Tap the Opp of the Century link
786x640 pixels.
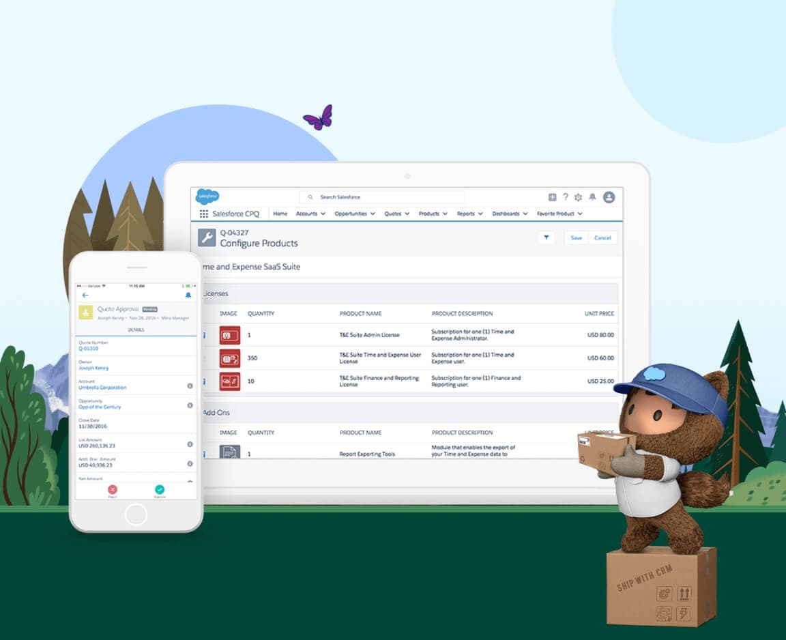pyautogui.click(x=100, y=407)
